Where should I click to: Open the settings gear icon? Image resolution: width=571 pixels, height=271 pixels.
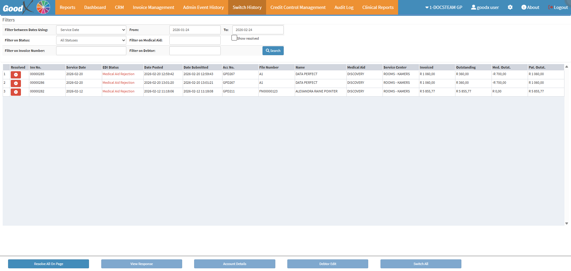tap(510, 7)
